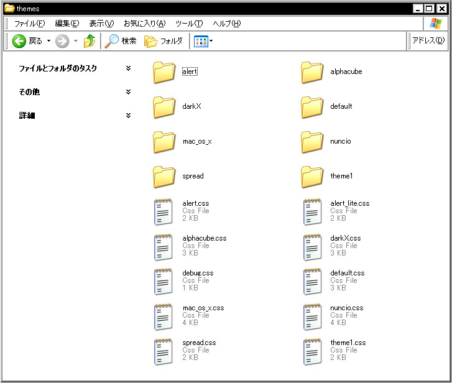This screenshot has height=383, width=452.
Task: Click the theme1.css file name
Action: coord(348,343)
